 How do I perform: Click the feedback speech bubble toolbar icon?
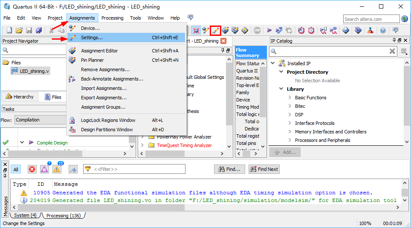point(395,30)
